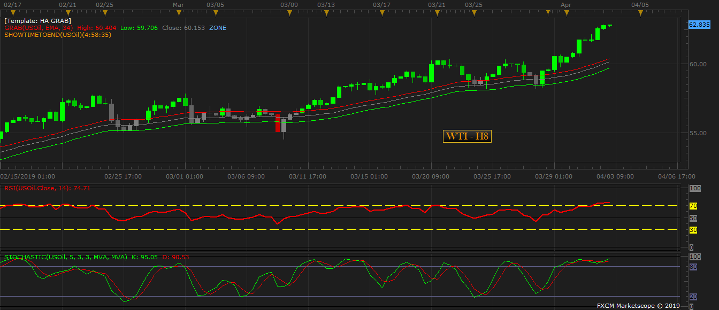This screenshot has height=310, width=719.
Task: Click the timeline marker below 03/09
Action: point(289,12)
